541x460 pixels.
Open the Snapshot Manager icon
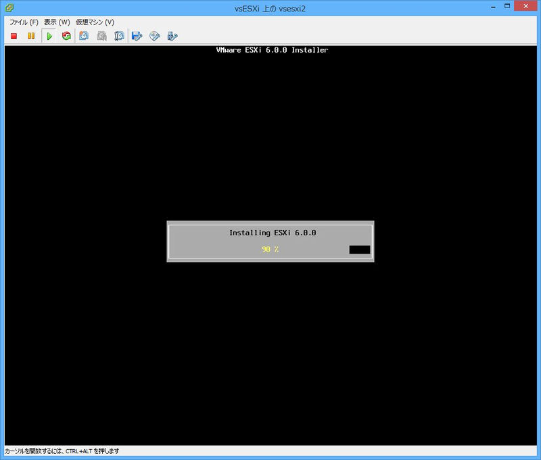tap(119, 36)
